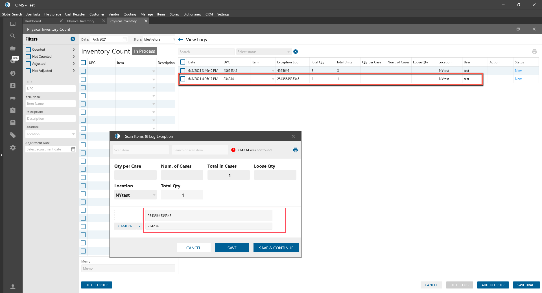
Task: Click the printer icon in scan dialog
Action: click(x=295, y=150)
